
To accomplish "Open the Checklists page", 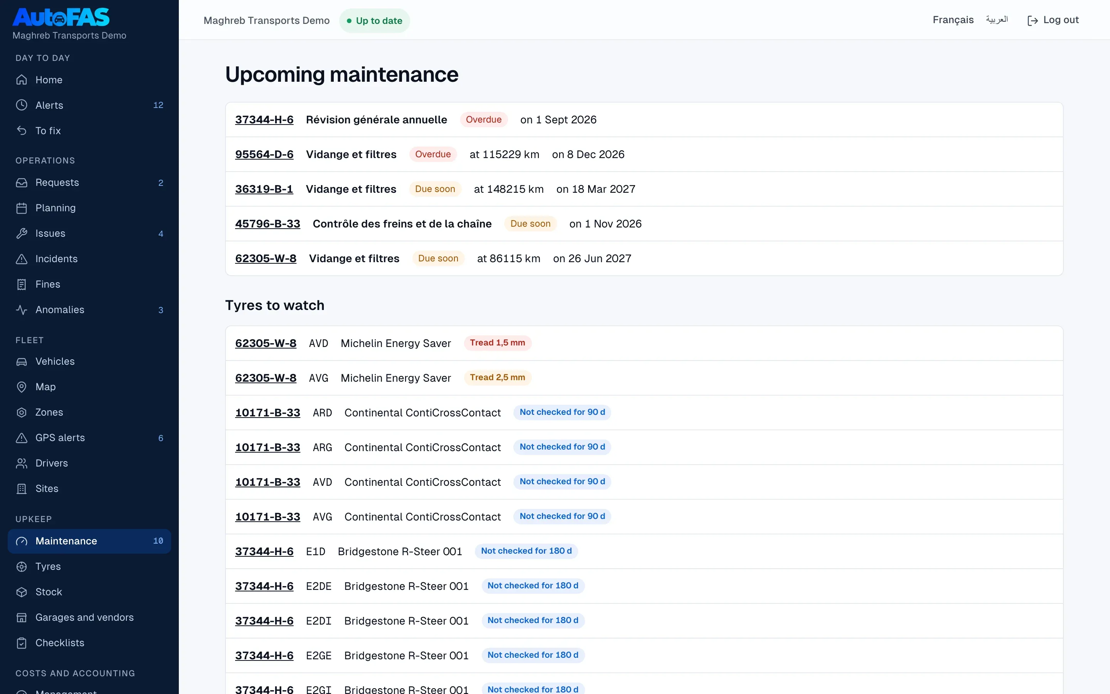I will 89,643.
